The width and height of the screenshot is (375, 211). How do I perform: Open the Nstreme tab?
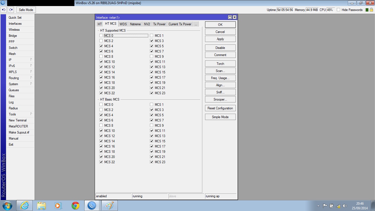[135, 24]
